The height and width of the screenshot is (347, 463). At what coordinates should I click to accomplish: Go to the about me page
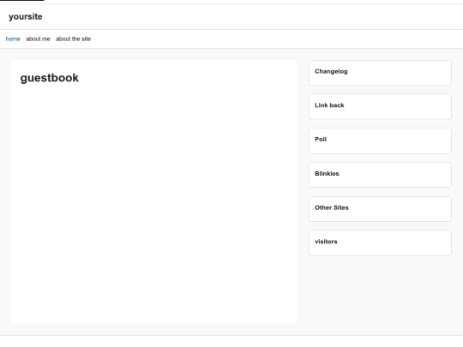pyautogui.click(x=38, y=39)
